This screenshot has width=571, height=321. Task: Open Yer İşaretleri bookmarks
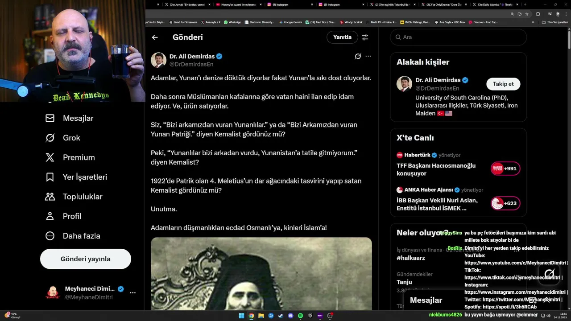pyautogui.click(x=76, y=177)
